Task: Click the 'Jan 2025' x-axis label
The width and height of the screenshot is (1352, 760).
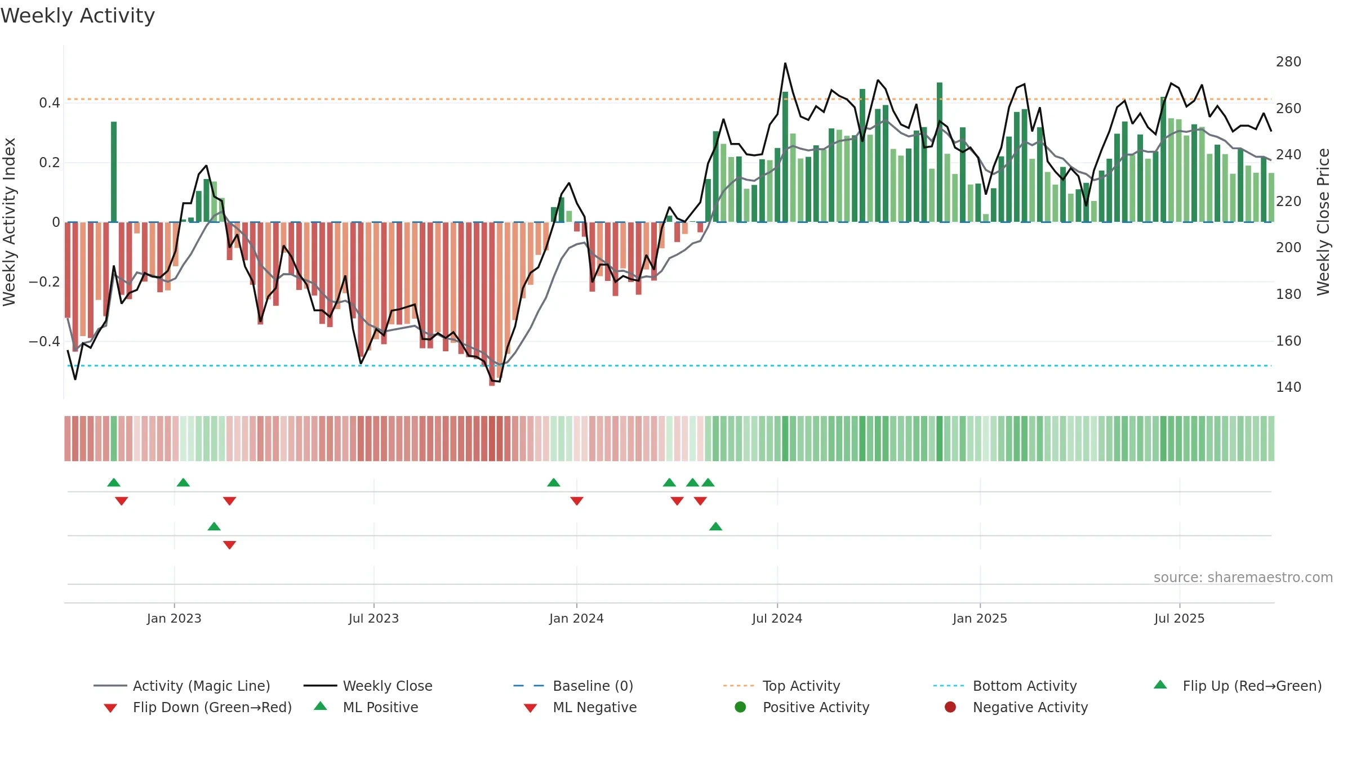Action: pos(980,619)
